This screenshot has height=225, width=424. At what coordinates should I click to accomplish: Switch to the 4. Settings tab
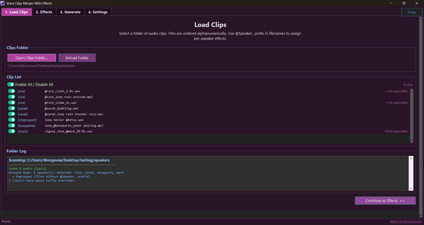point(98,12)
